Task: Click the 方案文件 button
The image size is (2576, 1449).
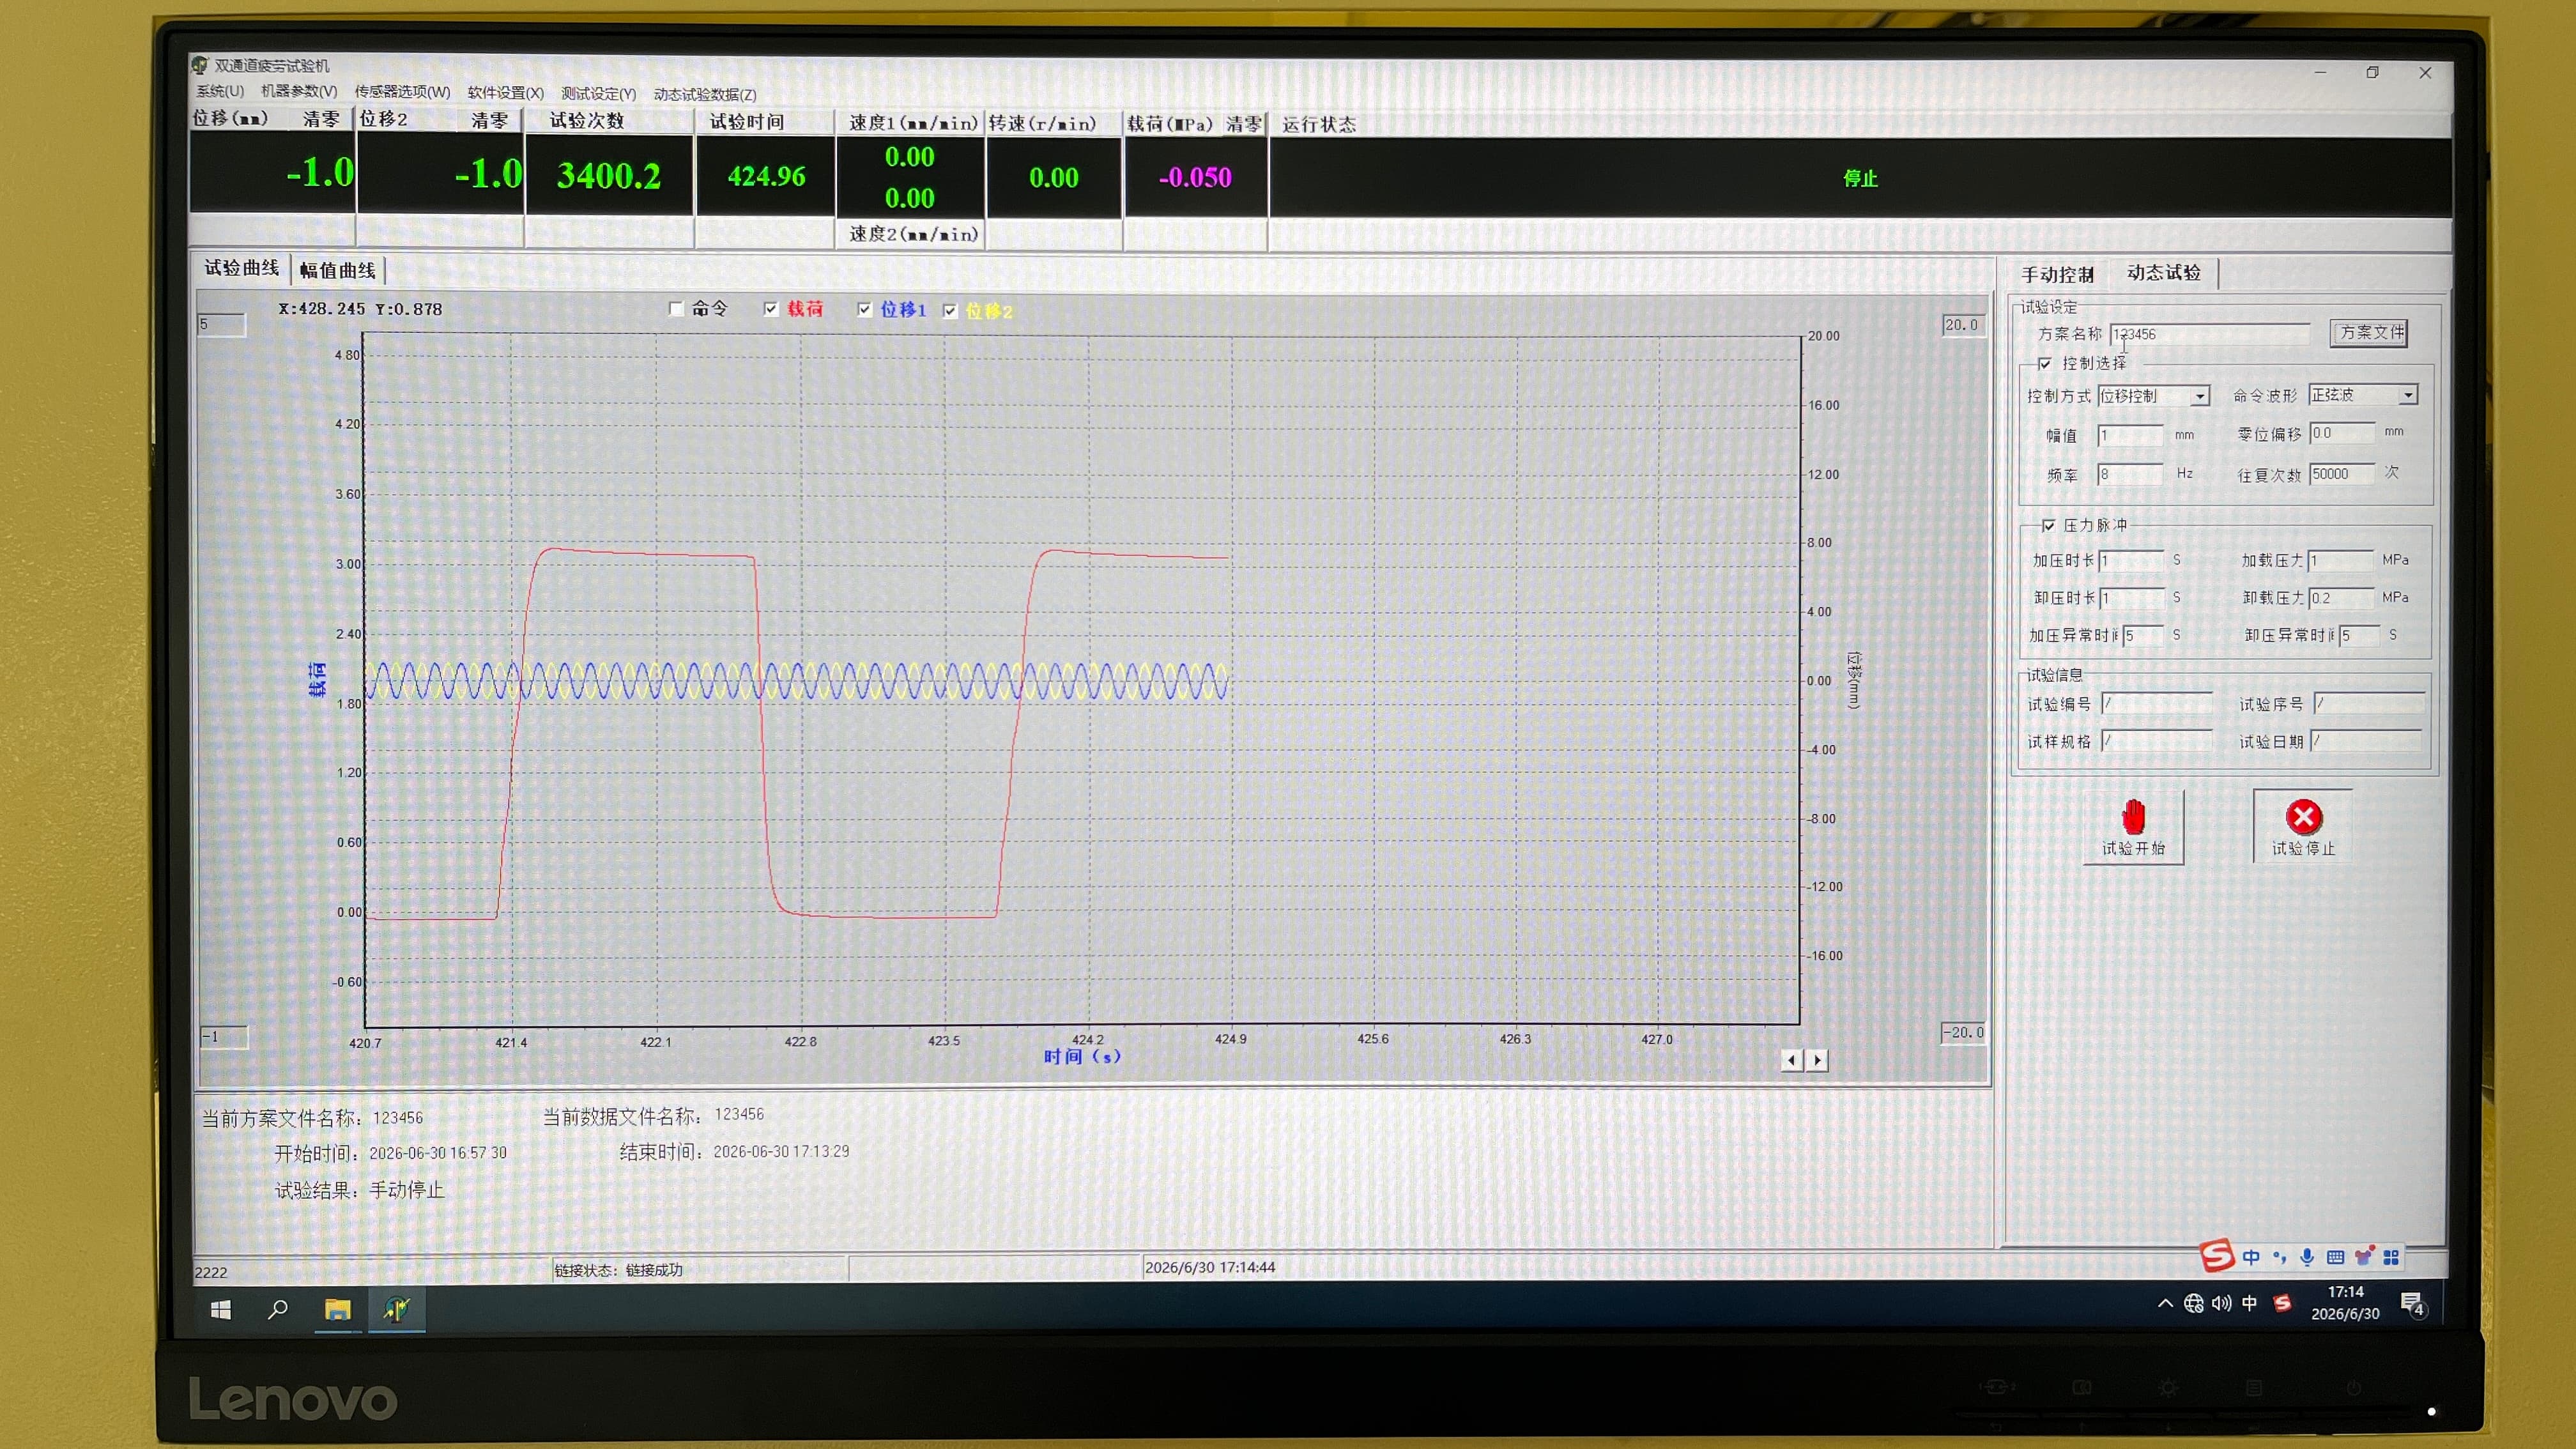Action: pyautogui.click(x=2368, y=332)
